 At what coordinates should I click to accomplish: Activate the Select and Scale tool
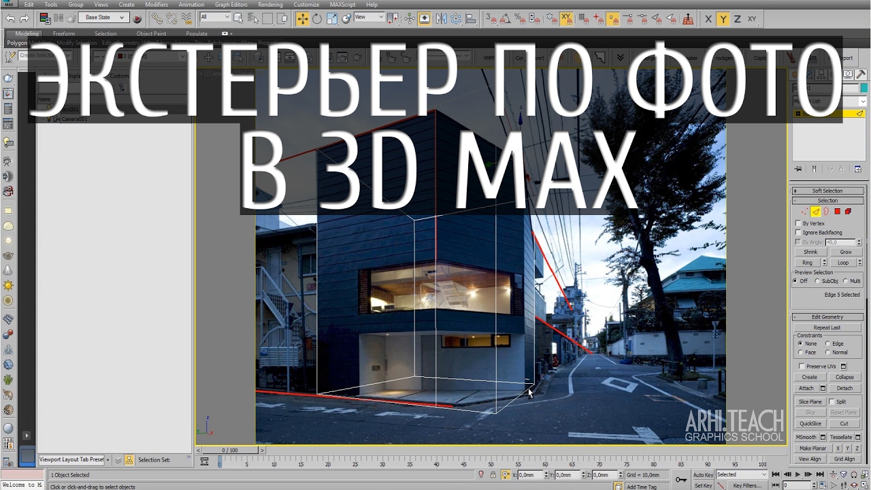[x=332, y=18]
